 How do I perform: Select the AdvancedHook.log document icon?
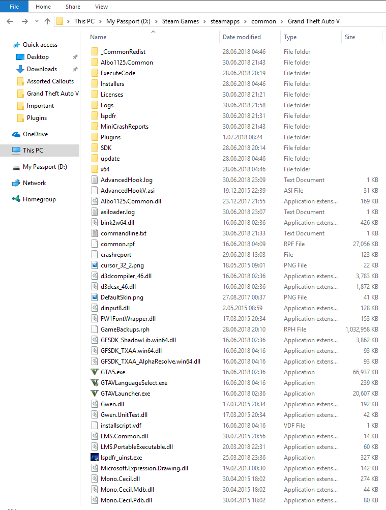[95, 179]
